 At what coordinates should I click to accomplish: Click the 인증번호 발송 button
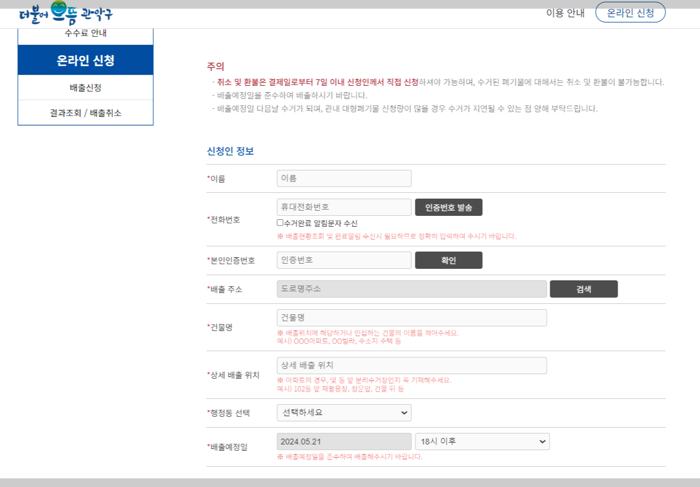tap(449, 207)
